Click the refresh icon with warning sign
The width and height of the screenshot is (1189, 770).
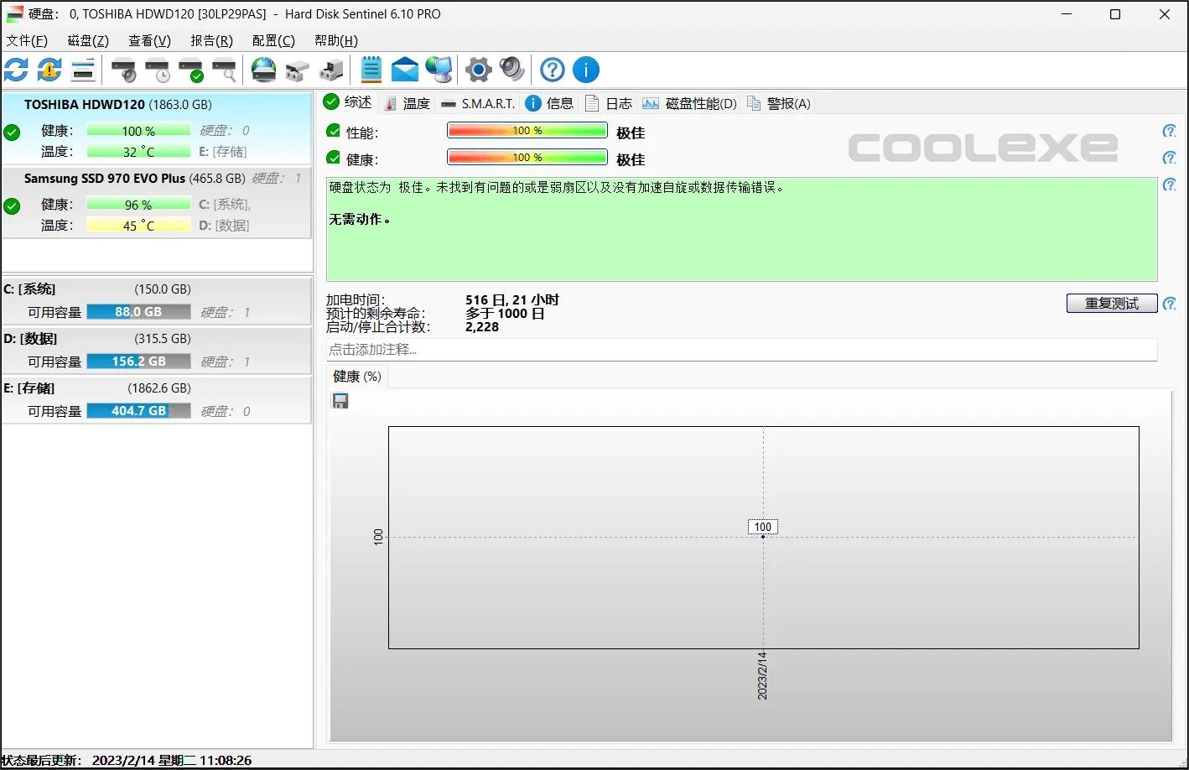(49, 70)
